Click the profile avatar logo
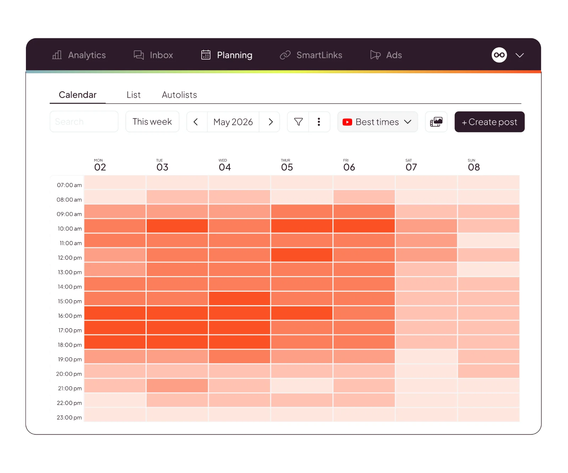This screenshot has height=473, width=568. (x=499, y=55)
